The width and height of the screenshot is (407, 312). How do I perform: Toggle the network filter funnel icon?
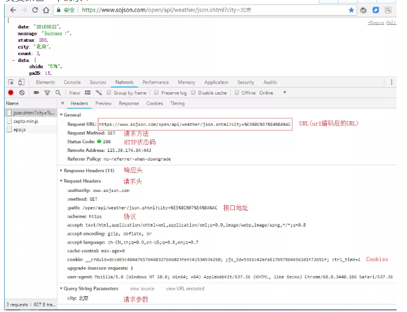pyautogui.click(x=47, y=93)
